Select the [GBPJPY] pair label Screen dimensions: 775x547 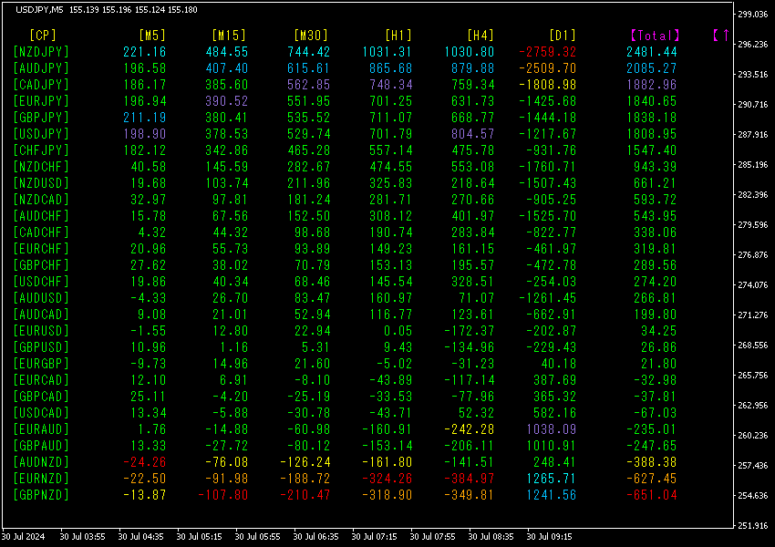coord(41,118)
